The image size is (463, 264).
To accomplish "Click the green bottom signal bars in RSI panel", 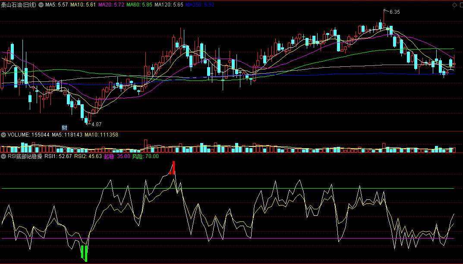I will pos(85,253).
